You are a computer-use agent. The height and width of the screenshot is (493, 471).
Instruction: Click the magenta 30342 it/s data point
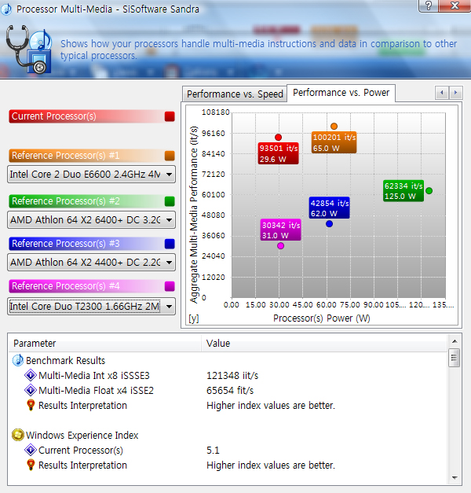281,246
